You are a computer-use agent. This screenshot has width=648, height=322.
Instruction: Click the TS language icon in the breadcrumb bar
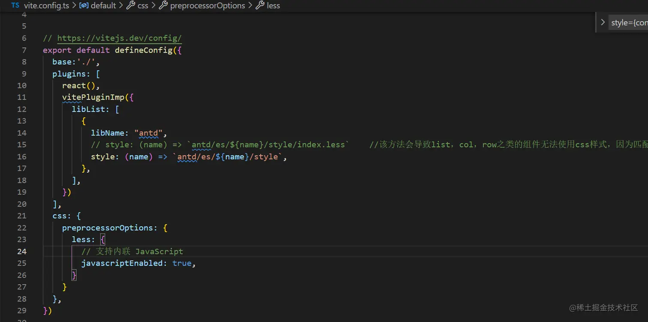point(15,6)
